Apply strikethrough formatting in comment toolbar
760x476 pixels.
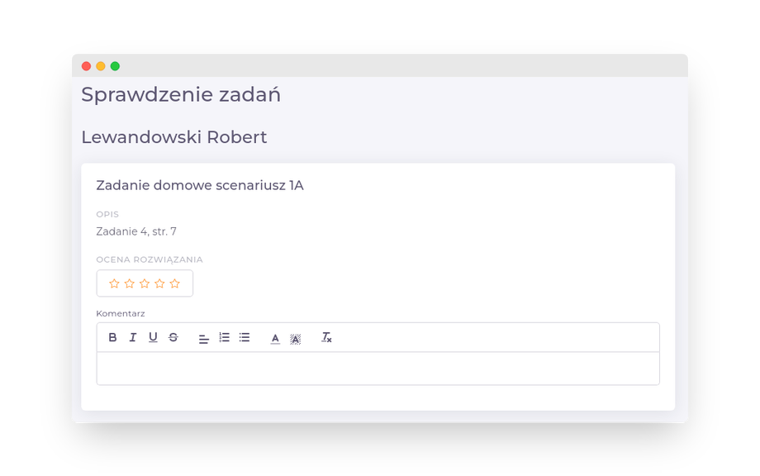point(173,337)
